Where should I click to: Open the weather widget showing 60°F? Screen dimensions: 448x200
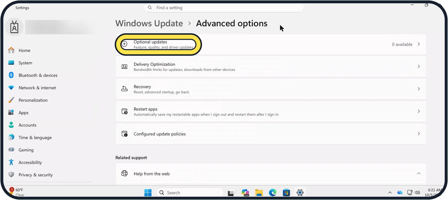17,192
